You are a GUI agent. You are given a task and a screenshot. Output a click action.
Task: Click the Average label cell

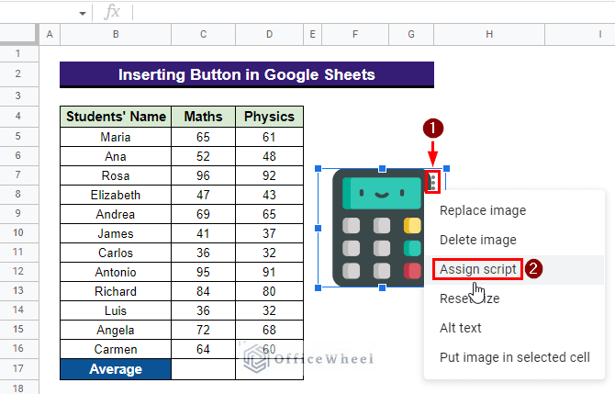(x=116, y=369)
